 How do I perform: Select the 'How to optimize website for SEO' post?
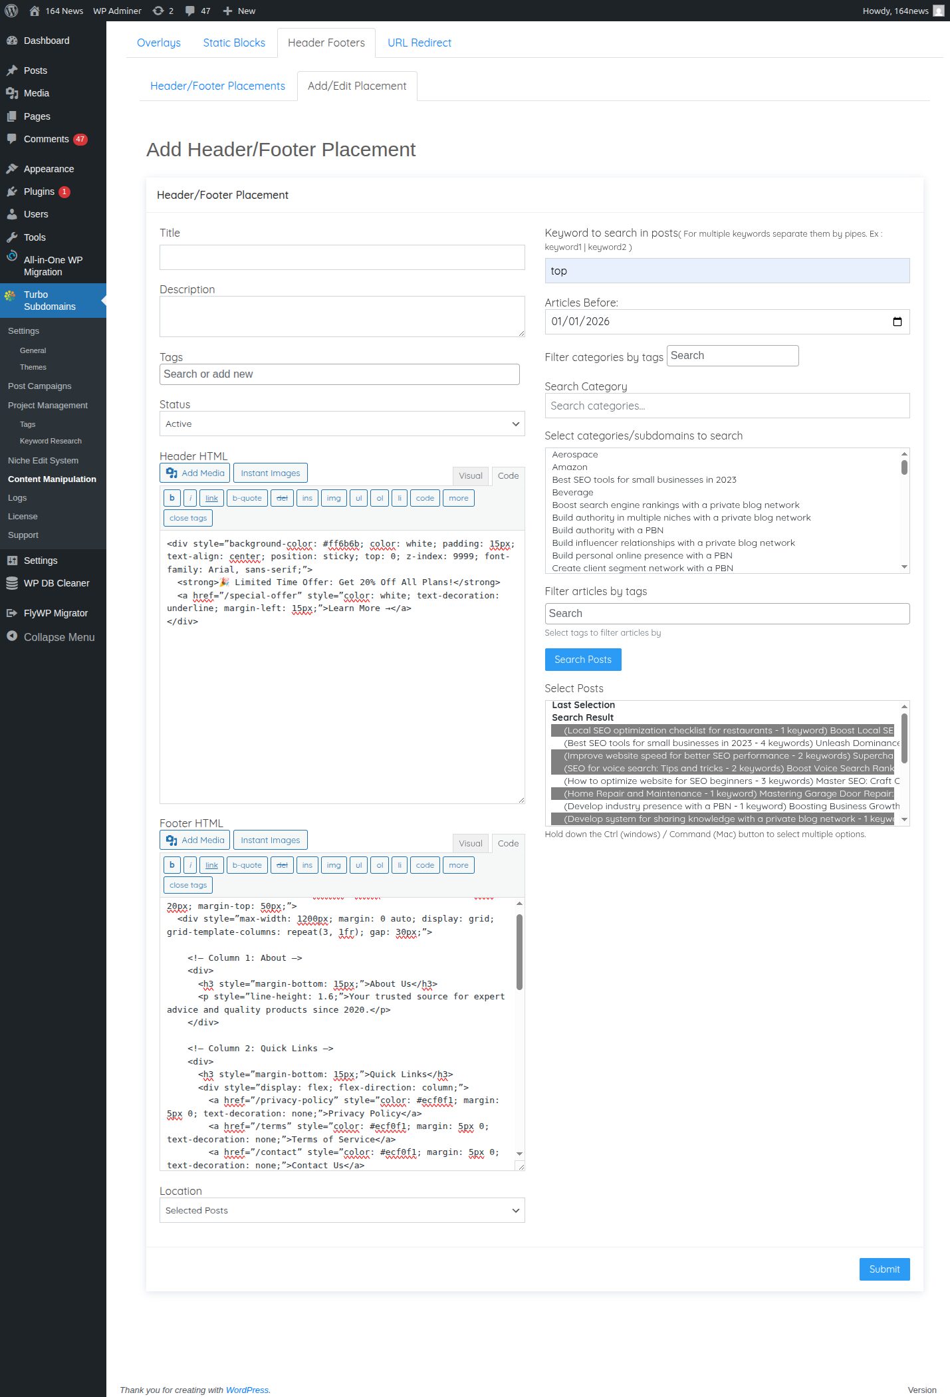723,781
